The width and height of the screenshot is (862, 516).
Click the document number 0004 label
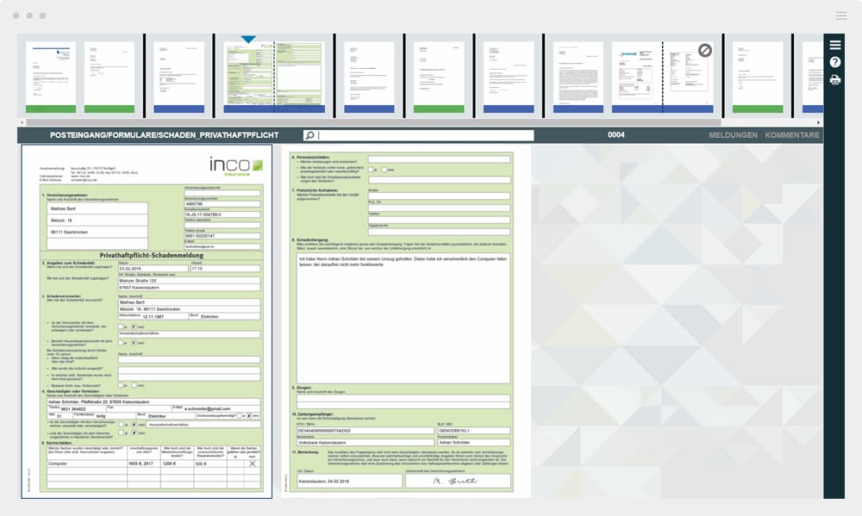(615, 135)
